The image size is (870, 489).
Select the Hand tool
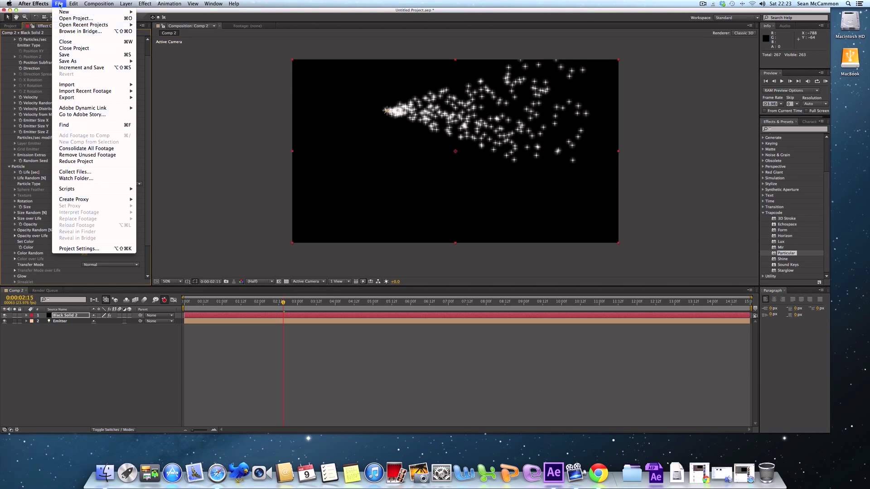point(16,17)
